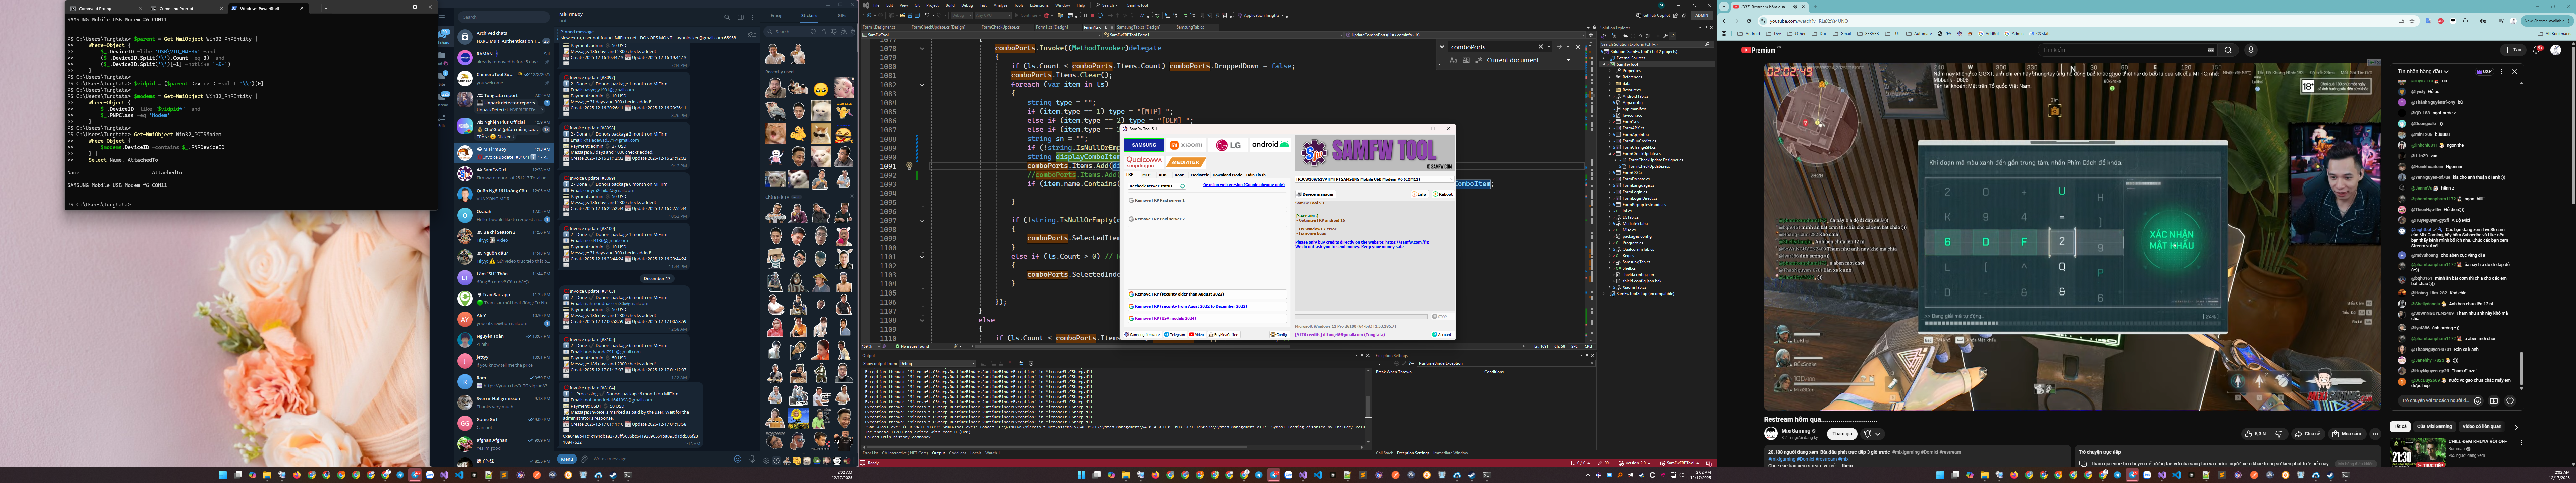This screenshot has width=2576, height=483.
Task: Open the Any CPU platform dropdown
Action: [993, 15]
